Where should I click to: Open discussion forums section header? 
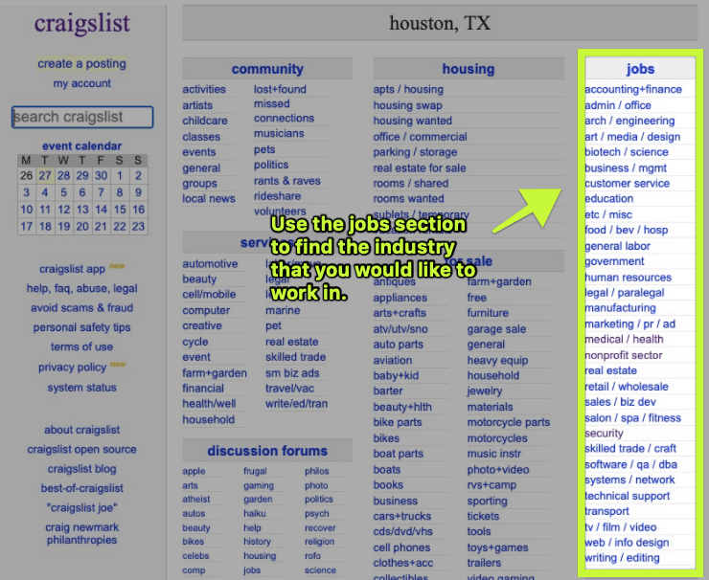pyautogui.click(x=267, y=451)
